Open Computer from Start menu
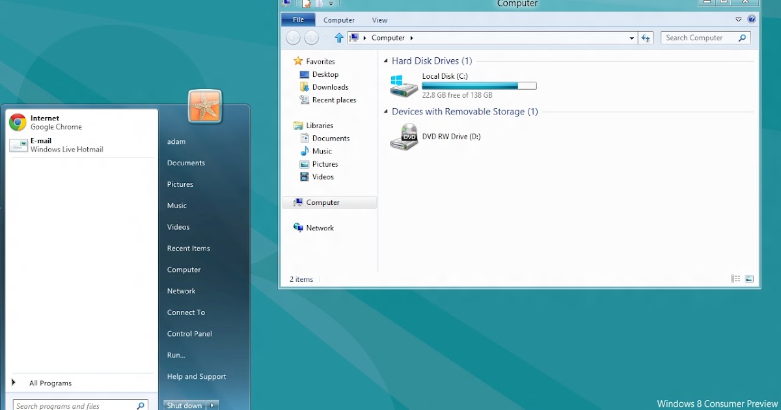This screenshot has height=410, width=781. [184, 270]
